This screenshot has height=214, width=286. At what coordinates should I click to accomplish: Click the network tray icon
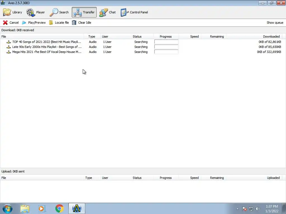click(251, 209)
